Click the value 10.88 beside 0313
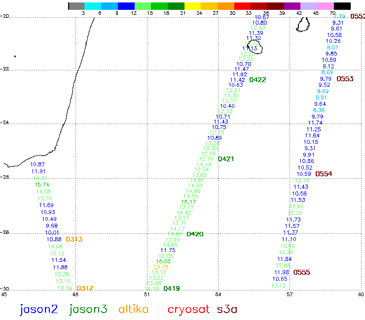365x320 pixels. tap(54, 239)
